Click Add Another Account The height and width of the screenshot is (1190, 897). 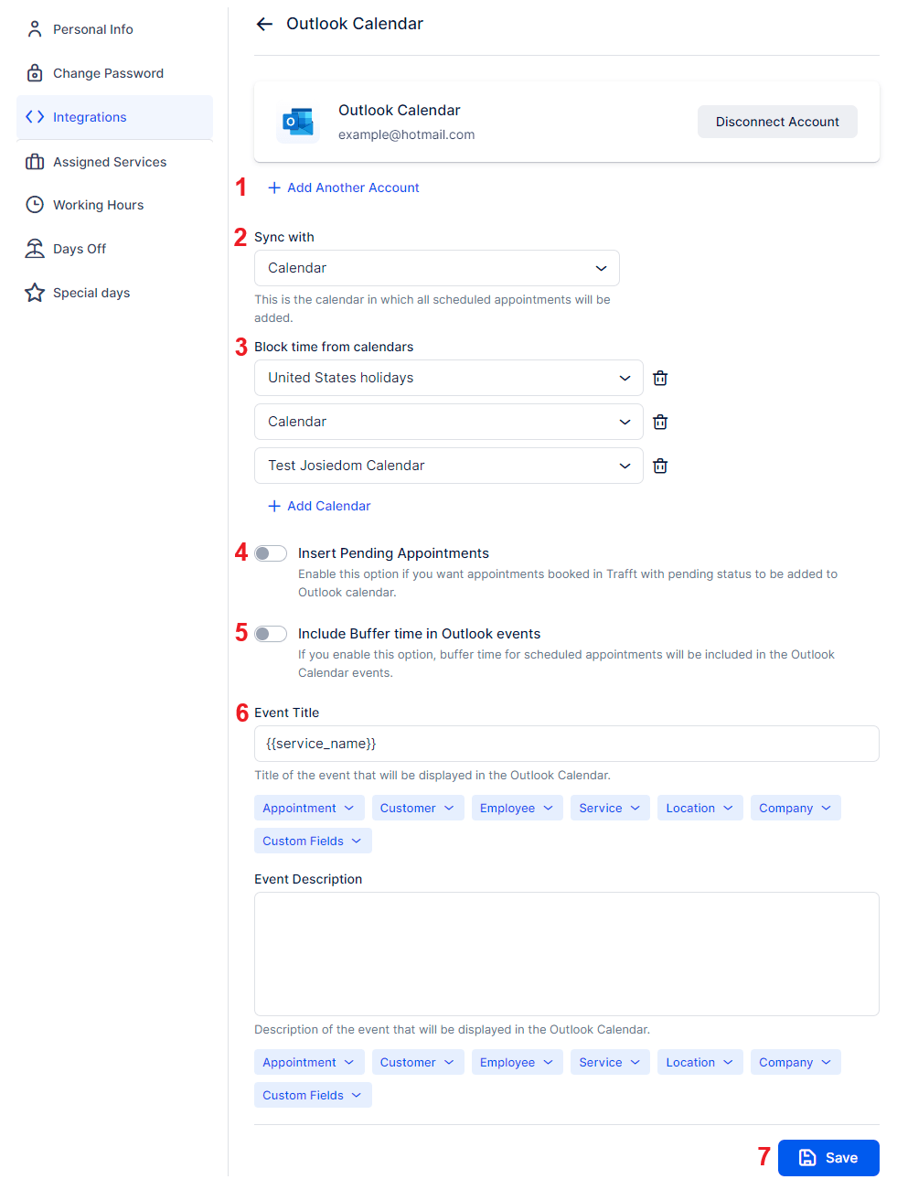(343, 187)
